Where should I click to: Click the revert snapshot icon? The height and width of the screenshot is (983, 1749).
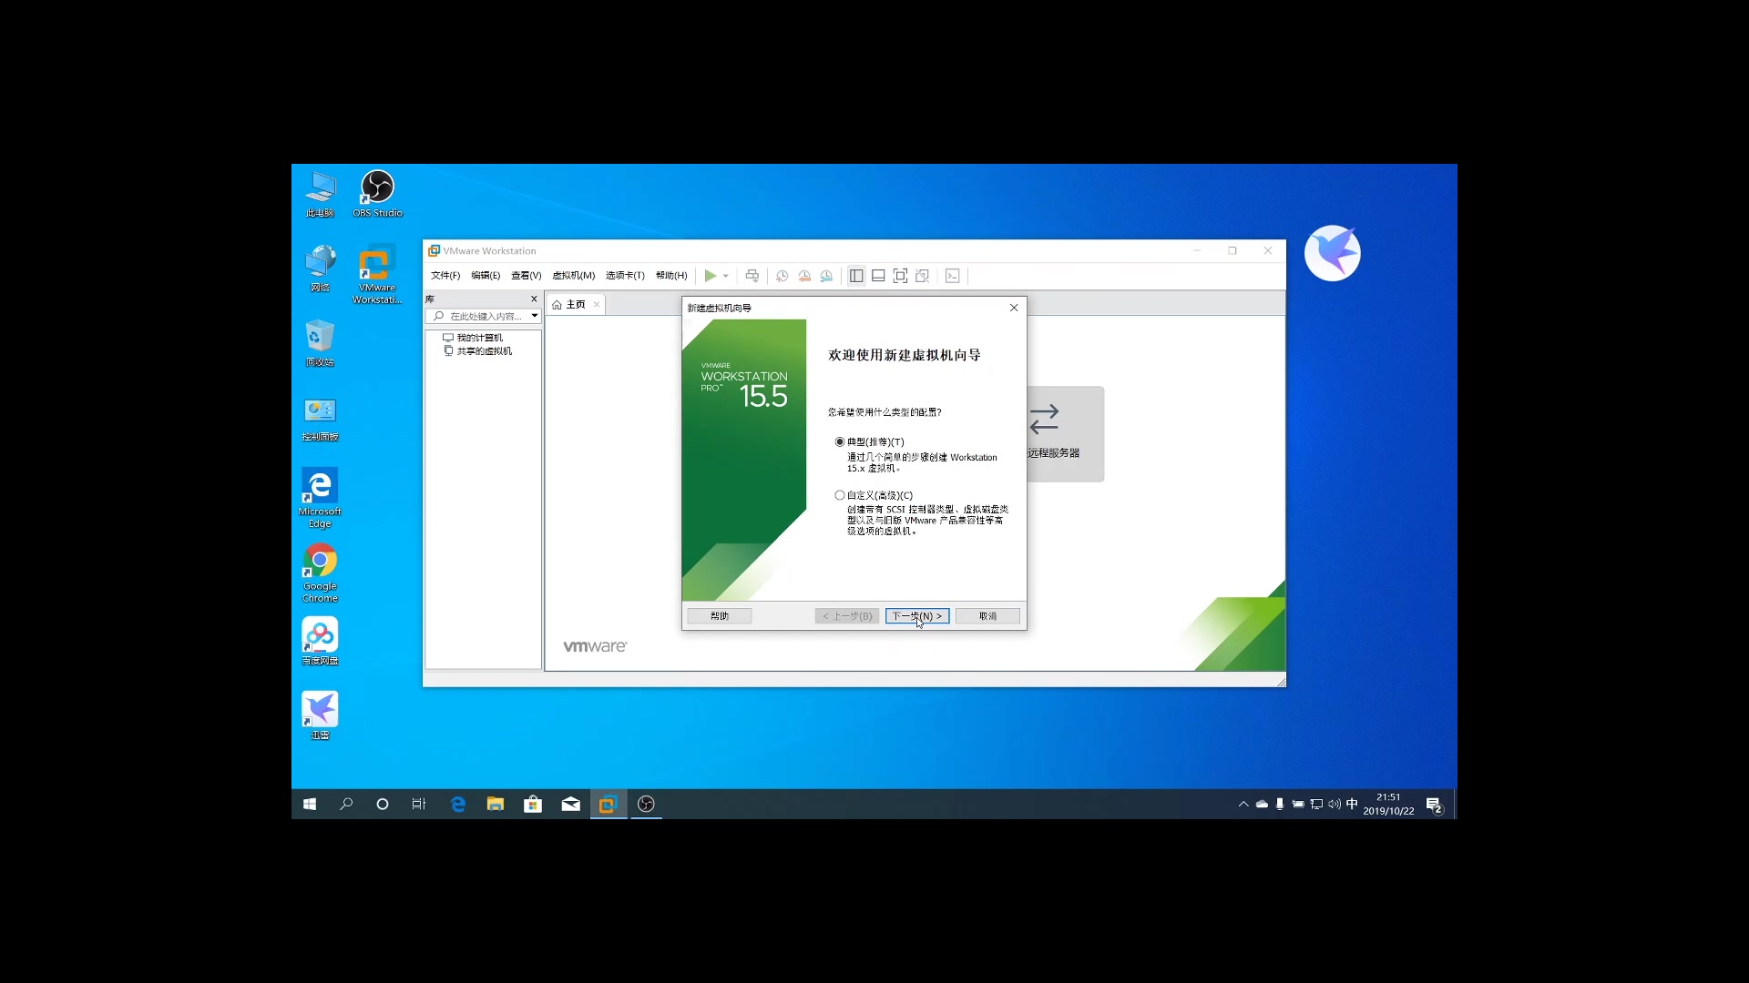(x=804, y=276)
